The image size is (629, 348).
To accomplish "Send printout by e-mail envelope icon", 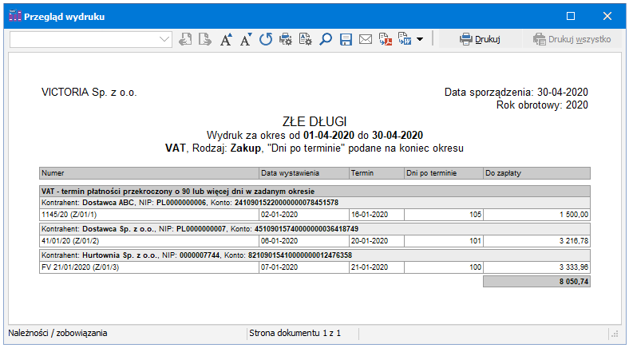I will click(x=366, y=39).
